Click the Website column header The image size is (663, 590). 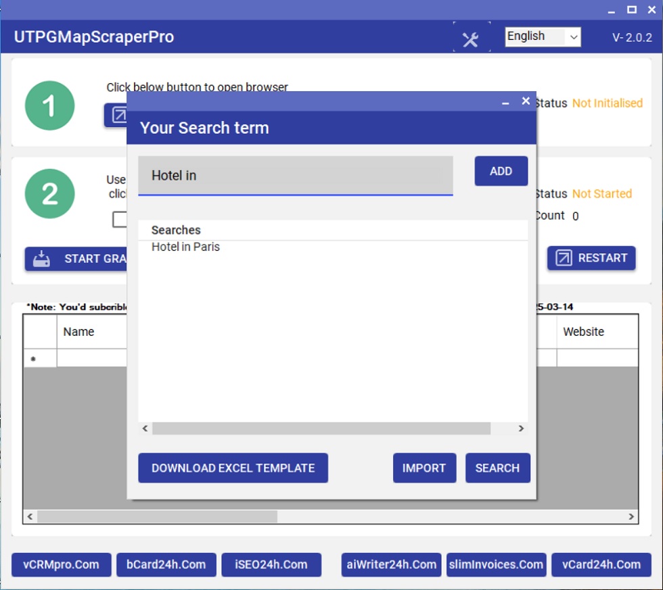[x=583, y=332]
